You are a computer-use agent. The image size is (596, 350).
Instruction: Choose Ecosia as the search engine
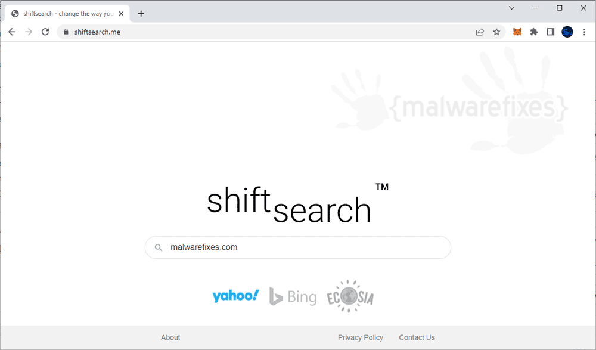click(x=350, y=296)
